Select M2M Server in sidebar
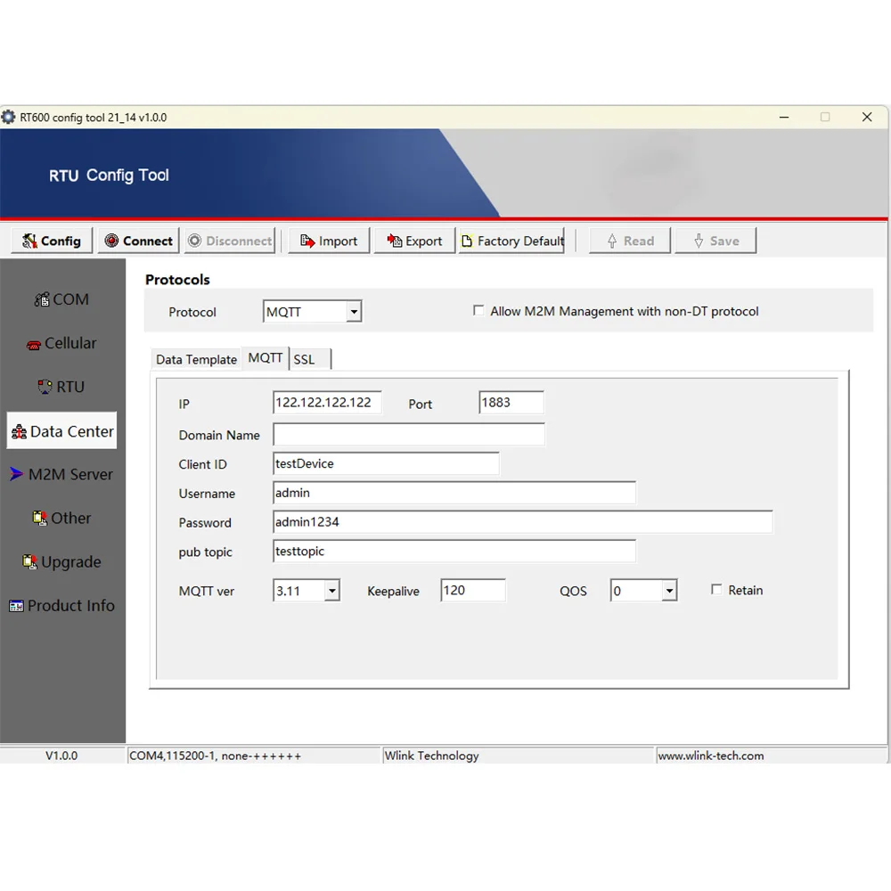The height and width of the screenshot is (891, 891). click(x=61, y=474)
